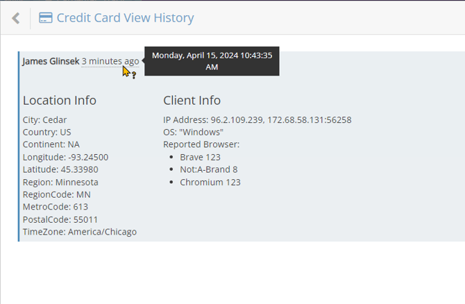
Task: Click the '3 minutes ago' timestamp
Action: [110, 61]
